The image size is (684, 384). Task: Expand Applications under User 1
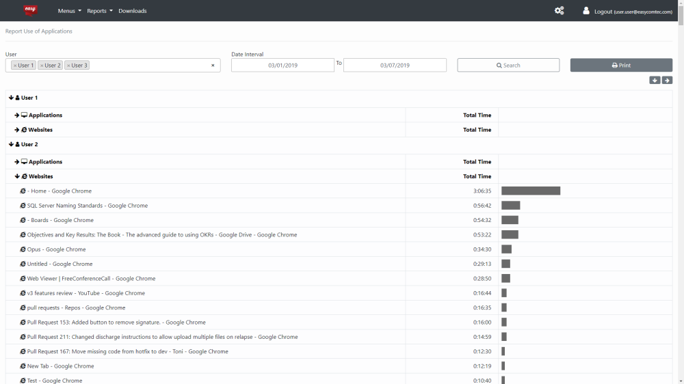click(x=17, y=115)
